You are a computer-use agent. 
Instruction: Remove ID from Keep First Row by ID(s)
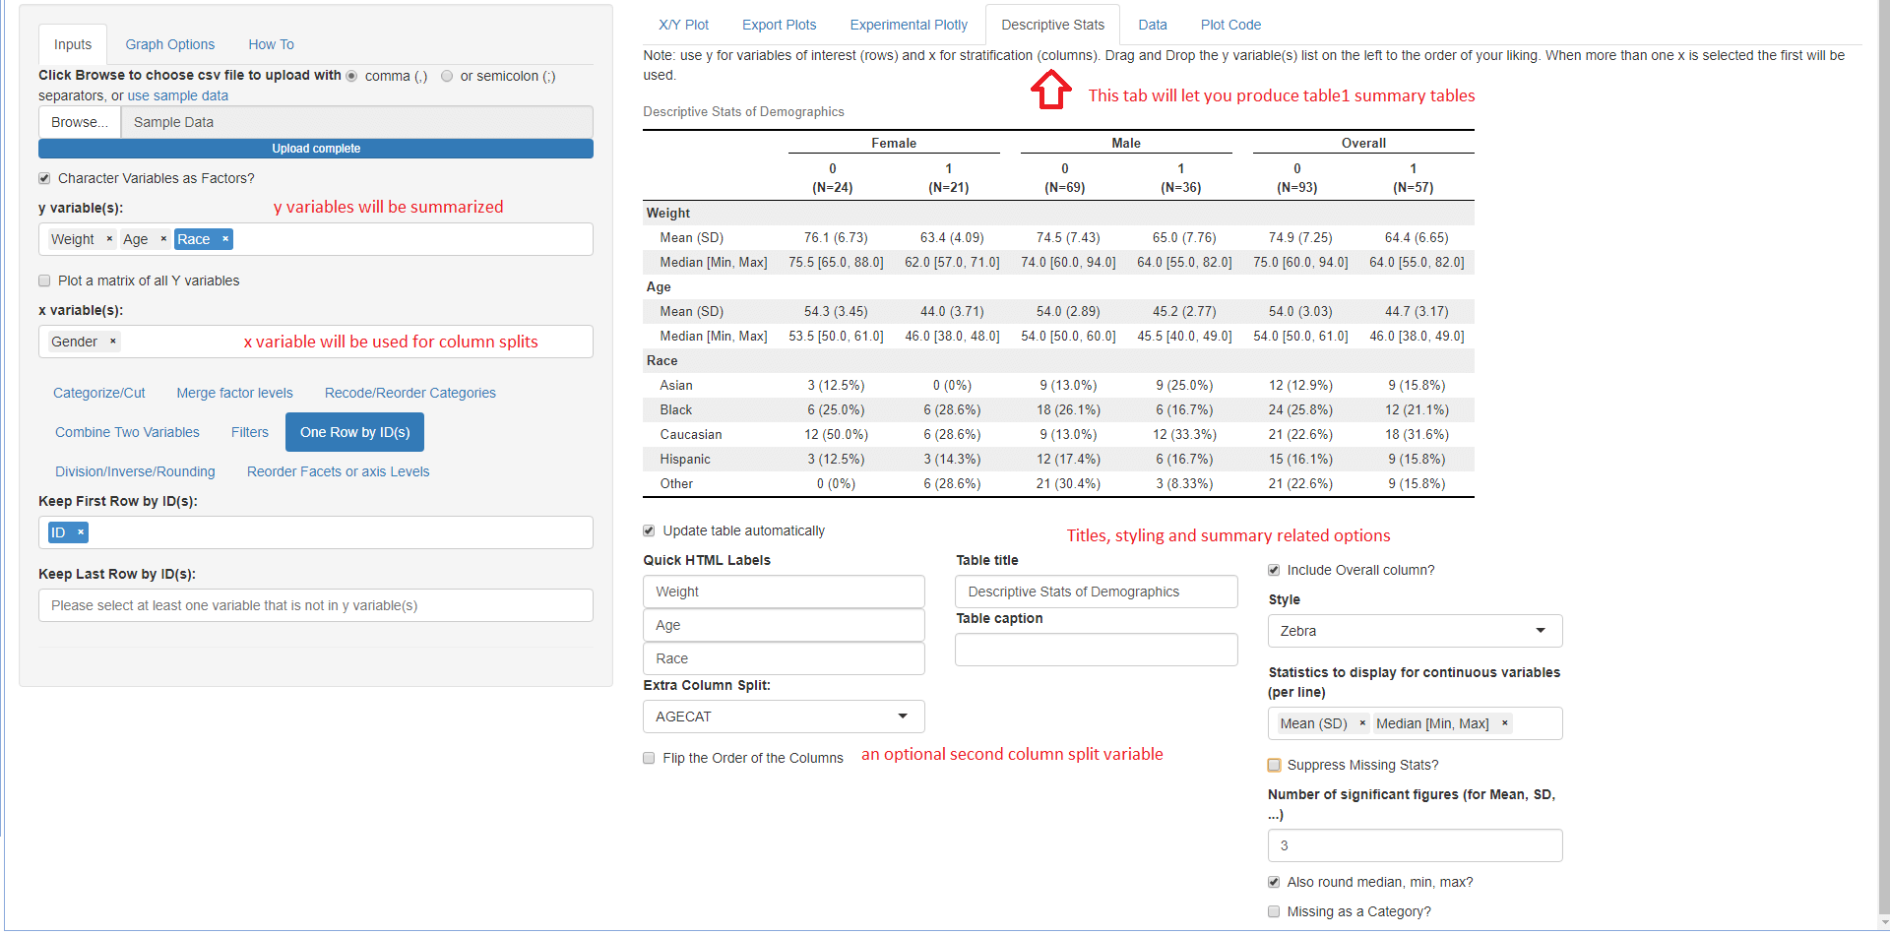point(81,532)
